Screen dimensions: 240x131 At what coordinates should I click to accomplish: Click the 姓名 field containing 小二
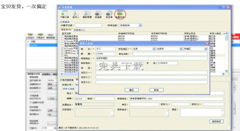coord(105,49)
